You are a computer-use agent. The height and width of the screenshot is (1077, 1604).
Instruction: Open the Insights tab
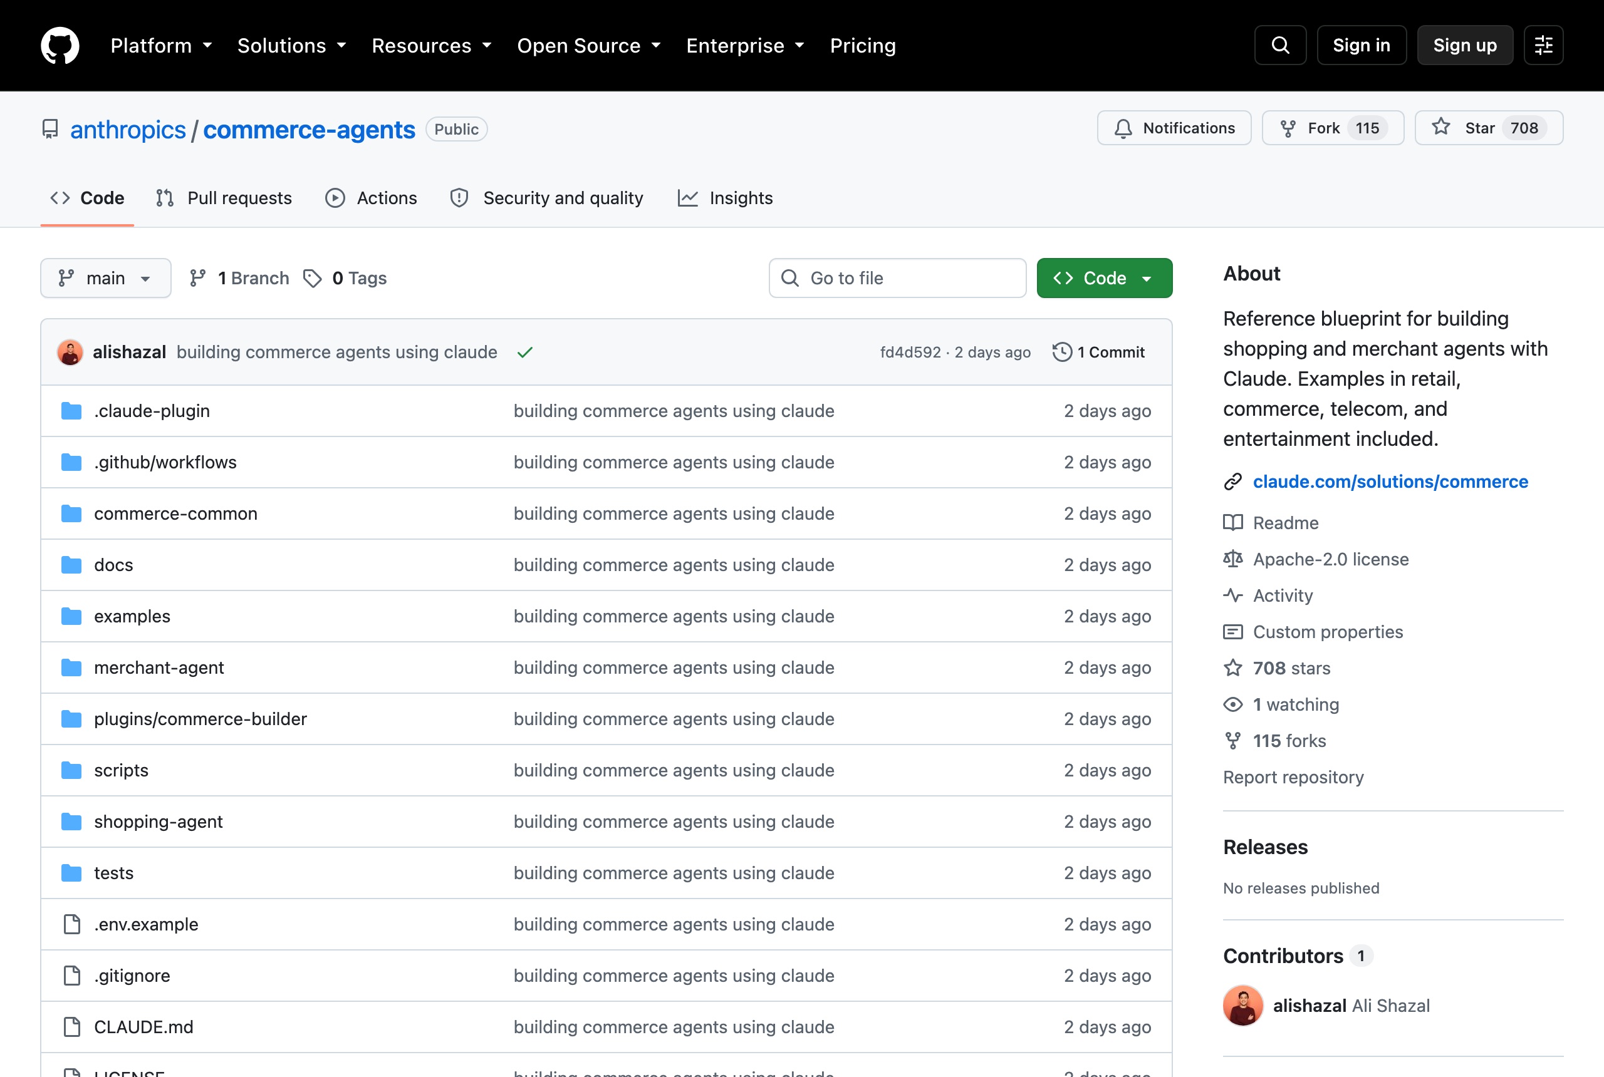725,198
